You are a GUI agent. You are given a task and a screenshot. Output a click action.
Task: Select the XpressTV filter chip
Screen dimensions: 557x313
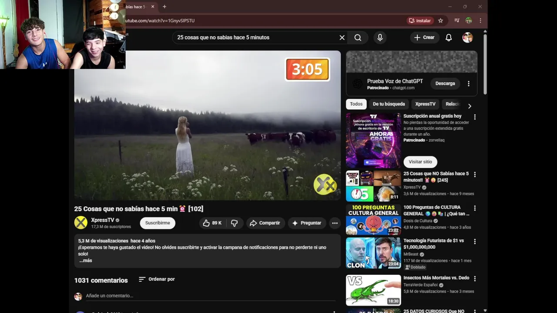coord(425,104)
